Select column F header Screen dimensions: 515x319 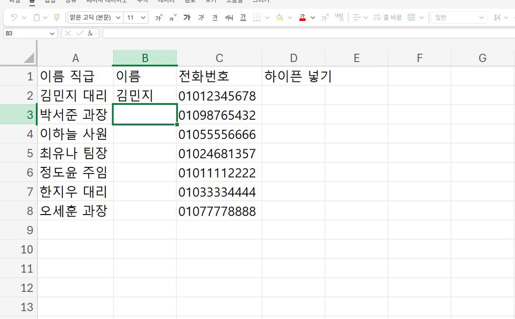pyautogui.click(x=420, y=58)
